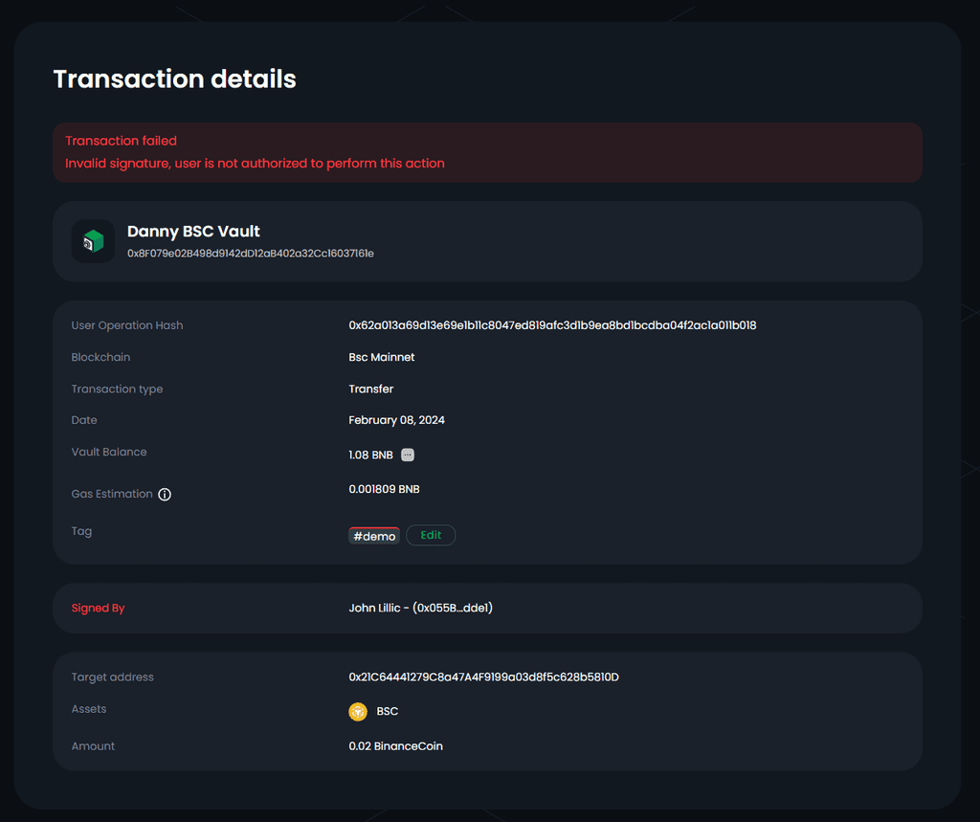Click the Transaction failed error banner

[x=487, y=152]
